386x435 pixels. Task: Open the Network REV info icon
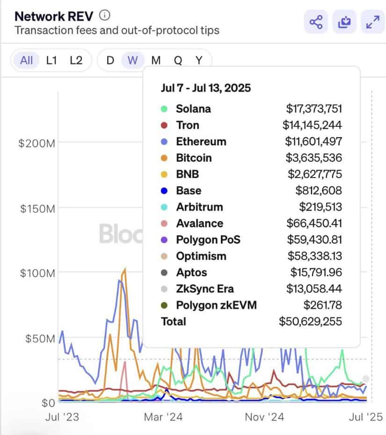coord(105,15)
